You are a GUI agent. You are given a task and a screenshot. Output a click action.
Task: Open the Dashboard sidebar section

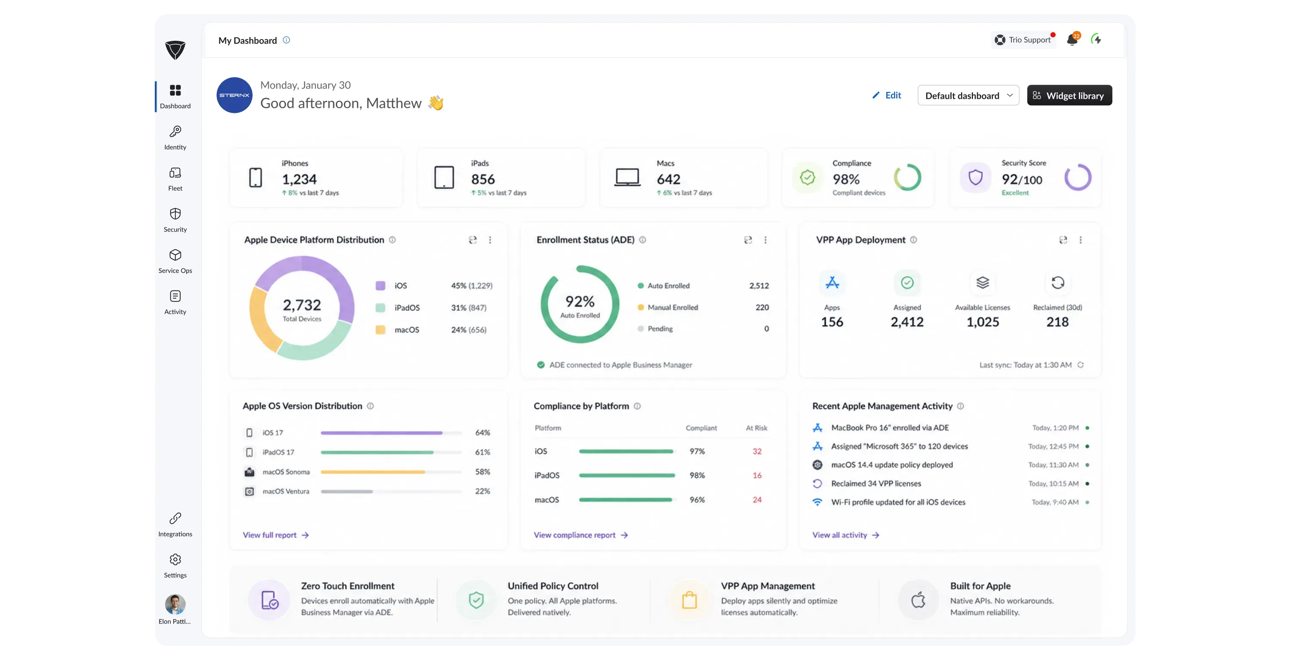click(175, 97)
